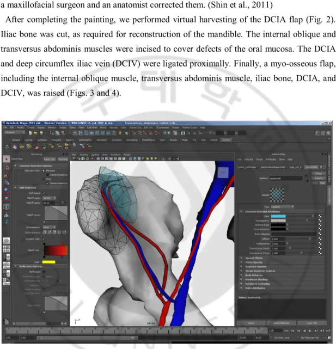This screenshot has height=349, width=336.
Task: Pick the Scale tool in toolbox
Action: coord(7,199)
